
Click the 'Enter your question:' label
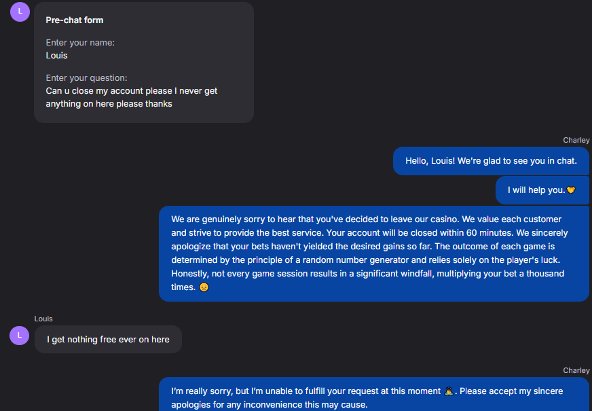pyautogui.click(x=86, y=78)
